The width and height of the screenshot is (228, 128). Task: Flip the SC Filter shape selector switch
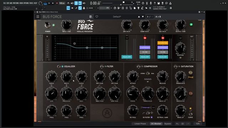[x=148, y=113]
